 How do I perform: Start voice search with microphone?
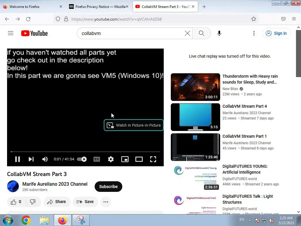[219, 33]
